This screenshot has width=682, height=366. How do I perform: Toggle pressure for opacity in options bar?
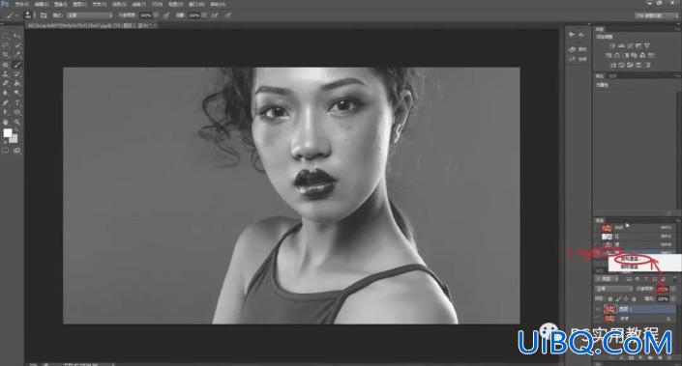click(165, 15)
